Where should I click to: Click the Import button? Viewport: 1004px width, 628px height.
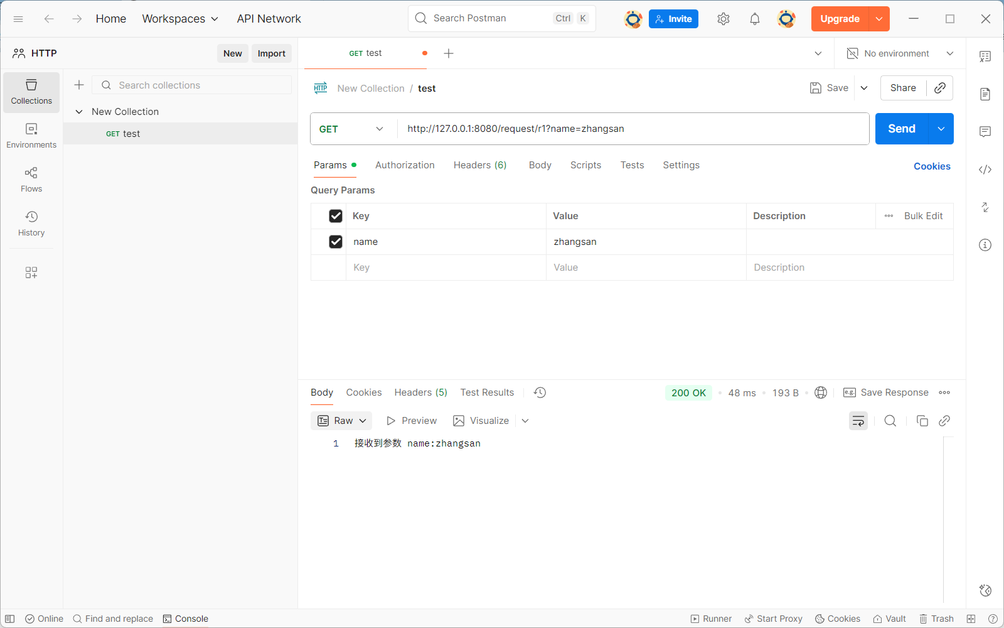click(x=272, y=53)
